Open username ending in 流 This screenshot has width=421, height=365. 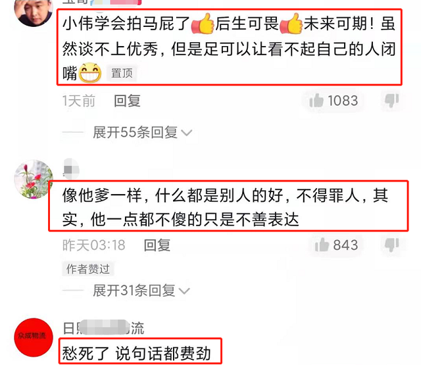click(103, 328)
